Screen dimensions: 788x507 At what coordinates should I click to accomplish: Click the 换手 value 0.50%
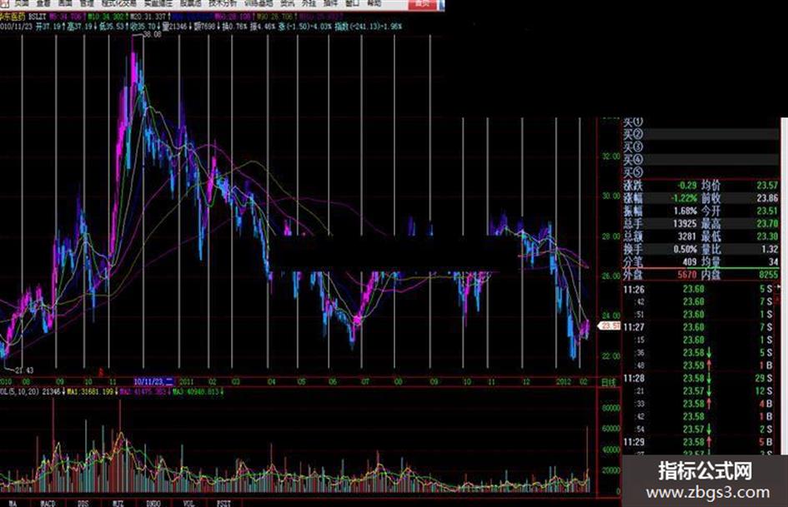click(685, 250)
